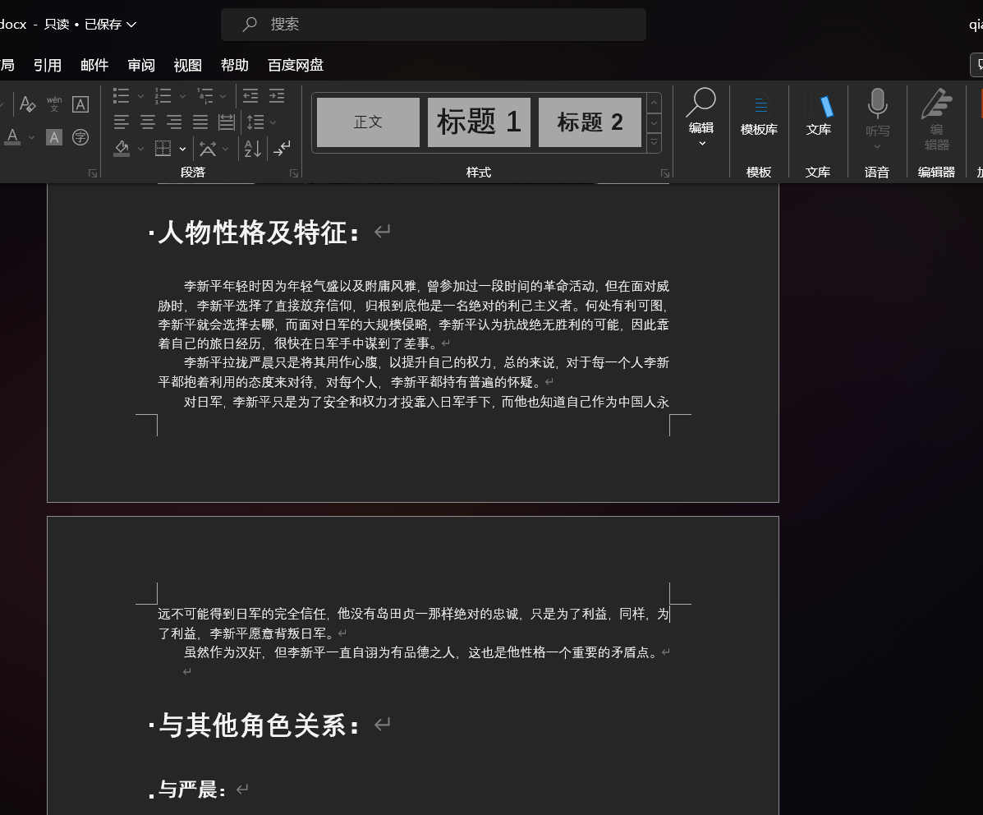Center the paragraph text
This screenshot has height=815, width=983.
[x=147, y=122]
